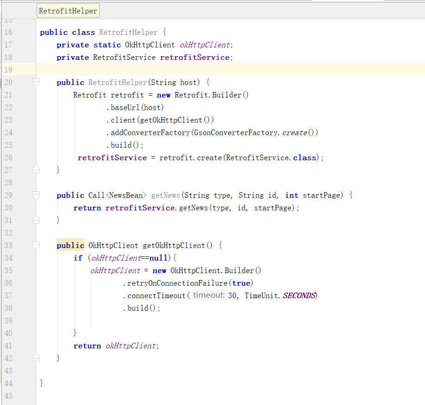Image resolution: width=425 pixels, height=405 pixels.
Task: Click '.retryOnConnectionFailure(true)' call
Action: (x=188, y=283)
